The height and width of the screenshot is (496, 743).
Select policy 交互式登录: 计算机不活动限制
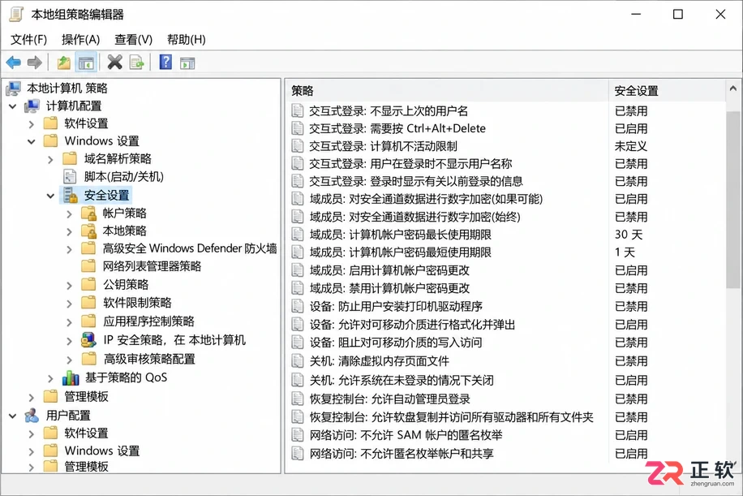(383, 146)
